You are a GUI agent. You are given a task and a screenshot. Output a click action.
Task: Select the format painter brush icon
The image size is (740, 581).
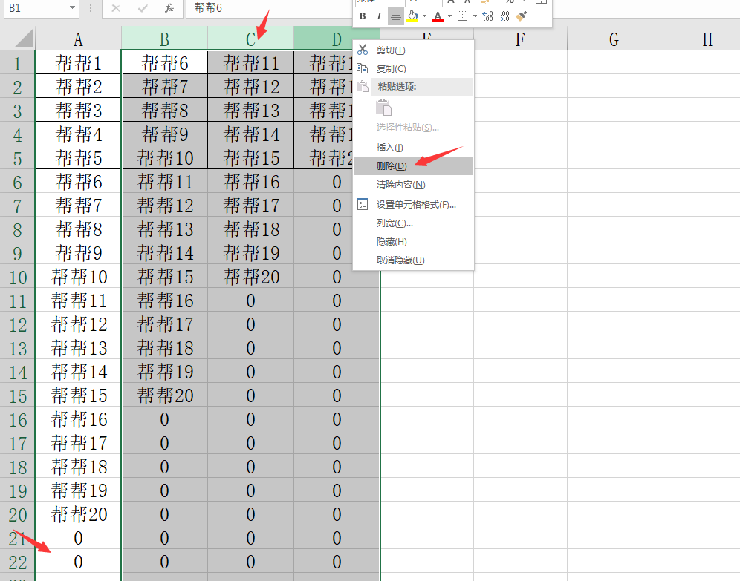pos(522,16)
